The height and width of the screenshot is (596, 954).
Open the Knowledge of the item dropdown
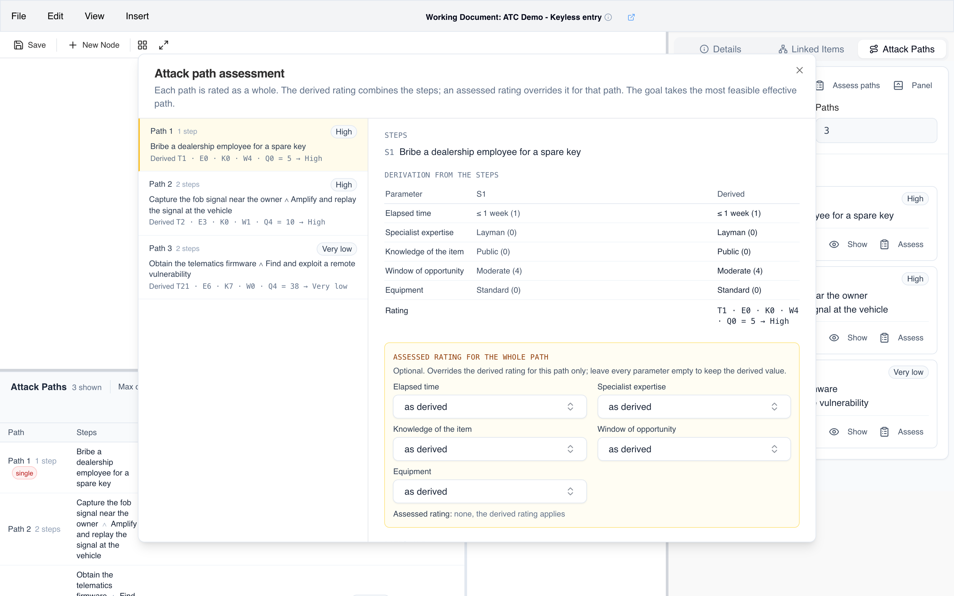(490, 449)
